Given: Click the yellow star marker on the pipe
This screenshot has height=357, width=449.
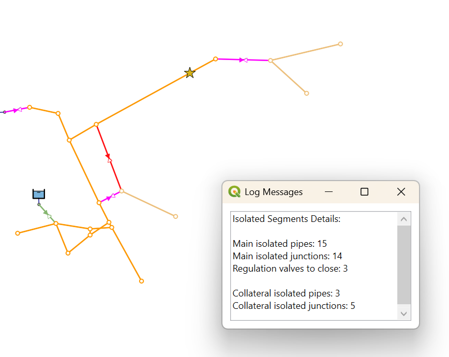Looking at the screenshot, I should 190,73.
